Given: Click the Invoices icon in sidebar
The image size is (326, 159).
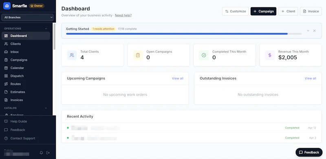Looking at the screenshot, I should 6,100.
